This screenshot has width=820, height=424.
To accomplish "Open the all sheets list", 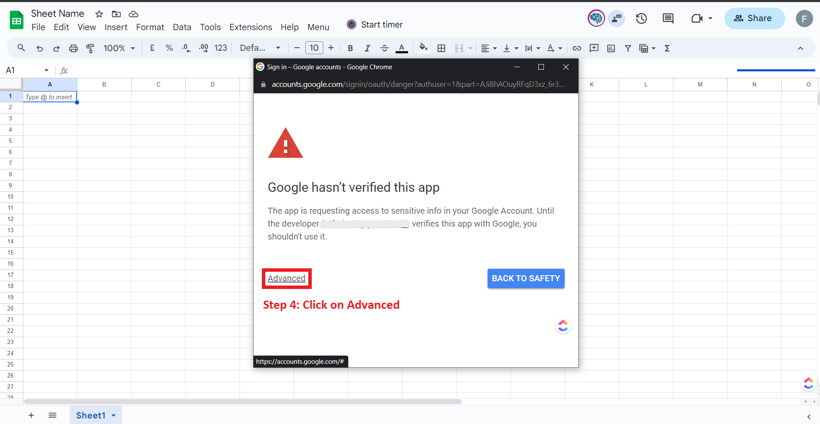I will click(52, 415).
